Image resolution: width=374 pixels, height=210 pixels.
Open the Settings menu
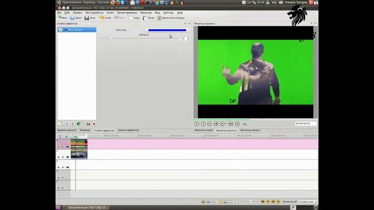coord(168,13)
